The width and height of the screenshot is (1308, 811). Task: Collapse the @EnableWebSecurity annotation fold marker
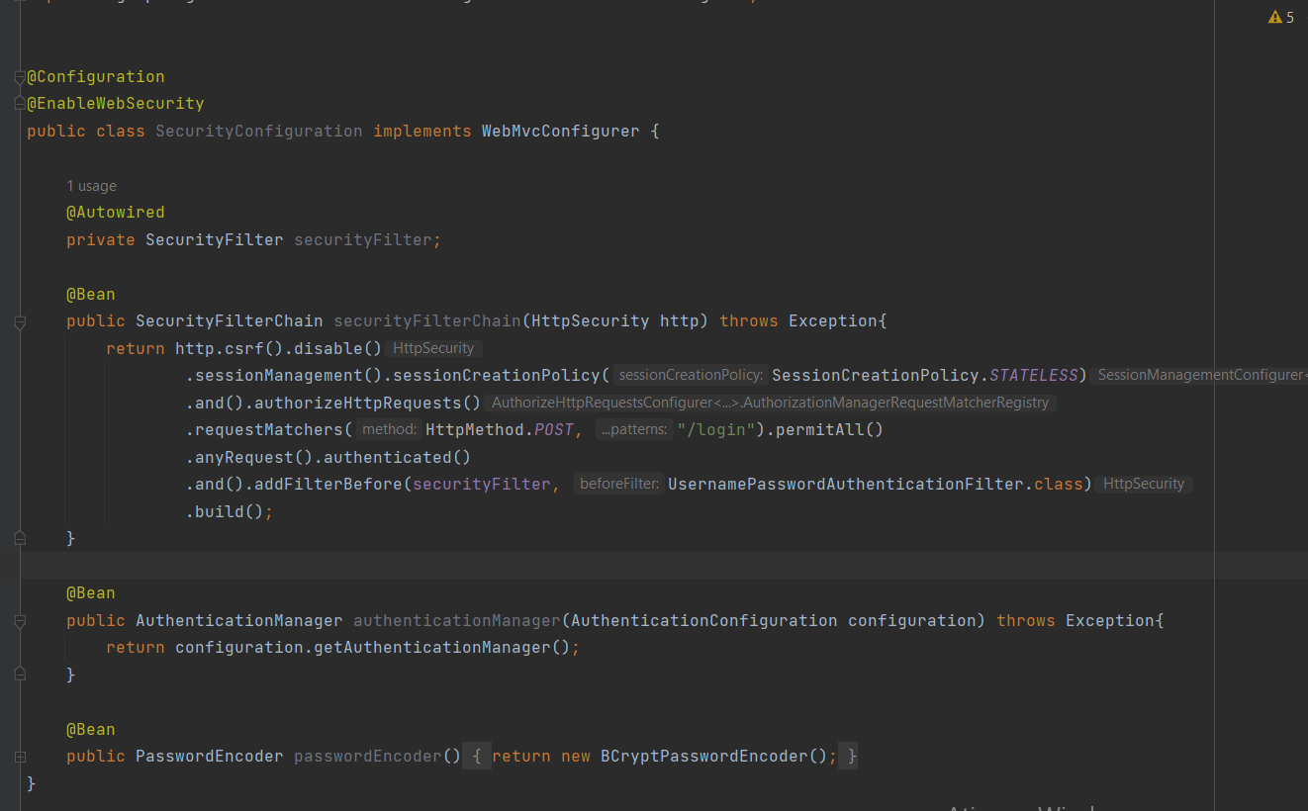coord(20,104)
